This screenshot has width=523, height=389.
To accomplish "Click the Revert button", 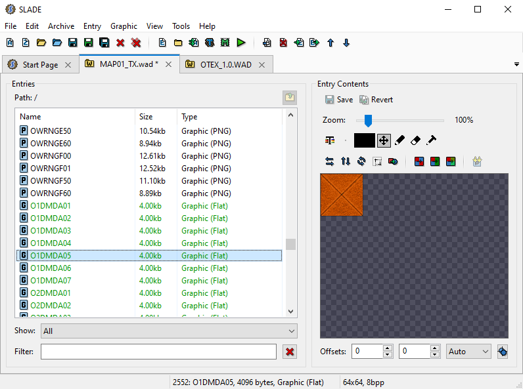I will pyautogui.click(x=376, y=100).
